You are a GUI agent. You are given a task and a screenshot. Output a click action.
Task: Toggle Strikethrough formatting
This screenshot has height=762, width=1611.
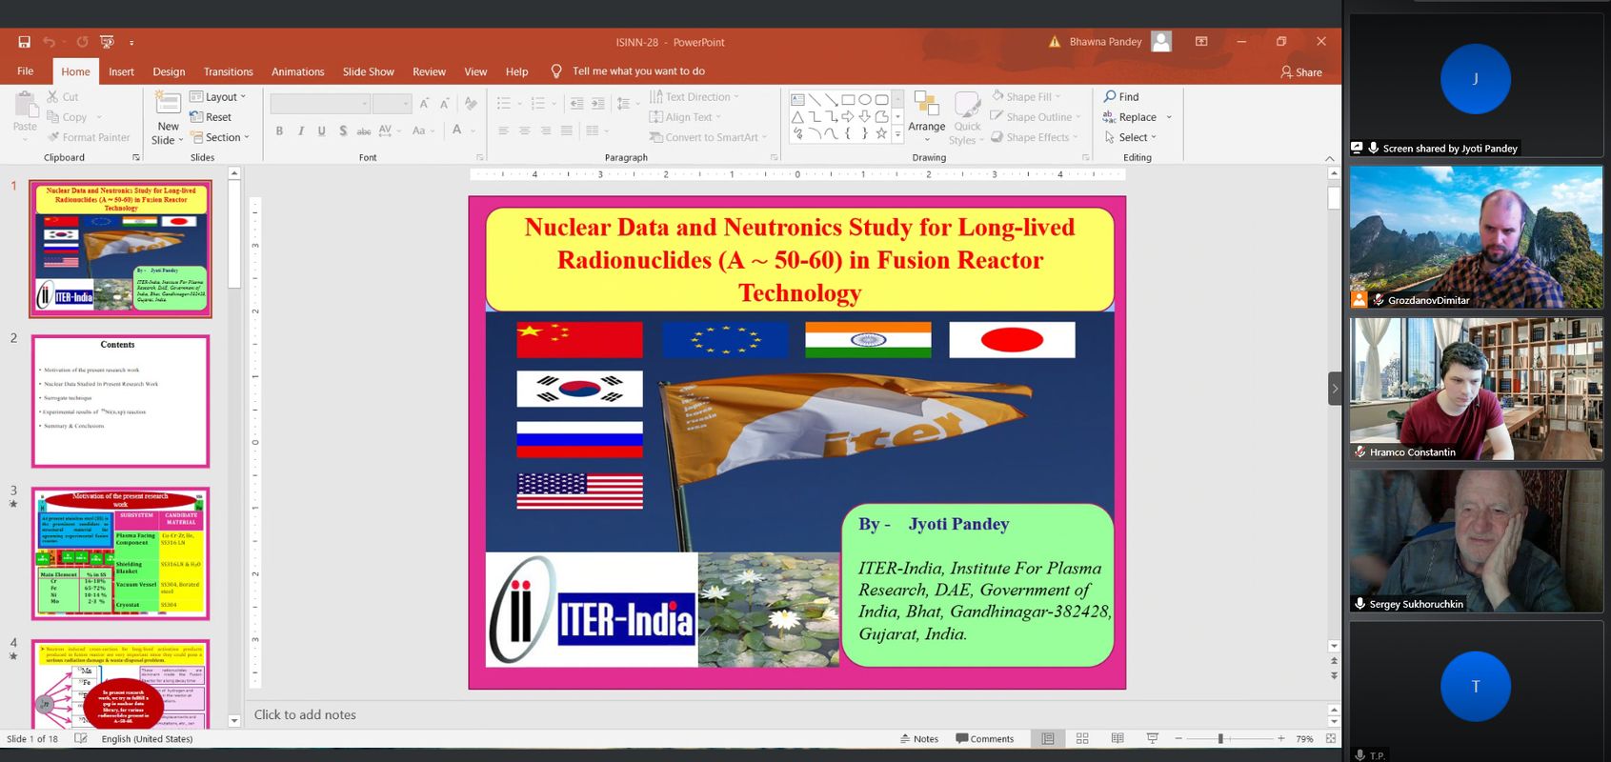(x=363, y=130)
